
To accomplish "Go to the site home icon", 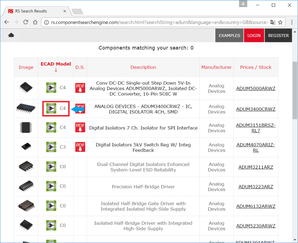I will click(11, 35).
